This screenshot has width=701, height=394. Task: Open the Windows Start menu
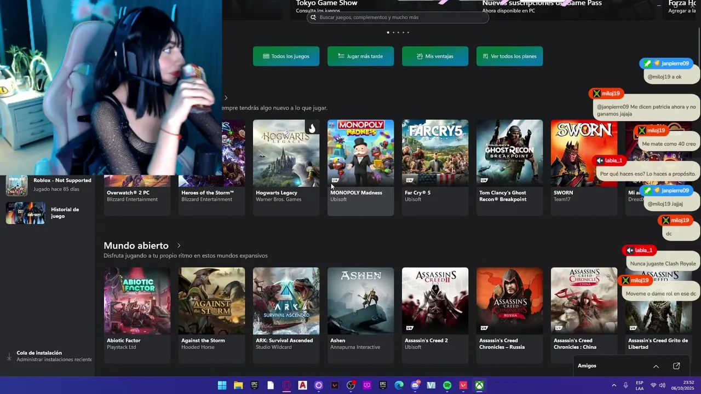(x=222, y=385)
